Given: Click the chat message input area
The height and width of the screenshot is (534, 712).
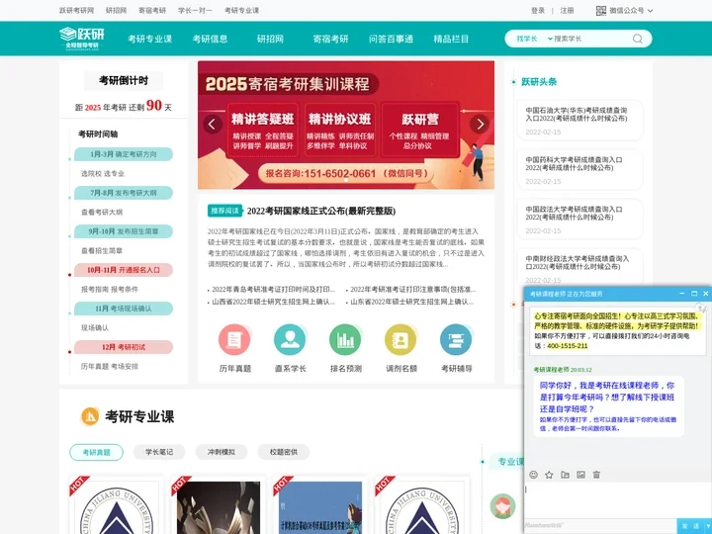Looking at the screenshot, I should click(x=617, y=499).
